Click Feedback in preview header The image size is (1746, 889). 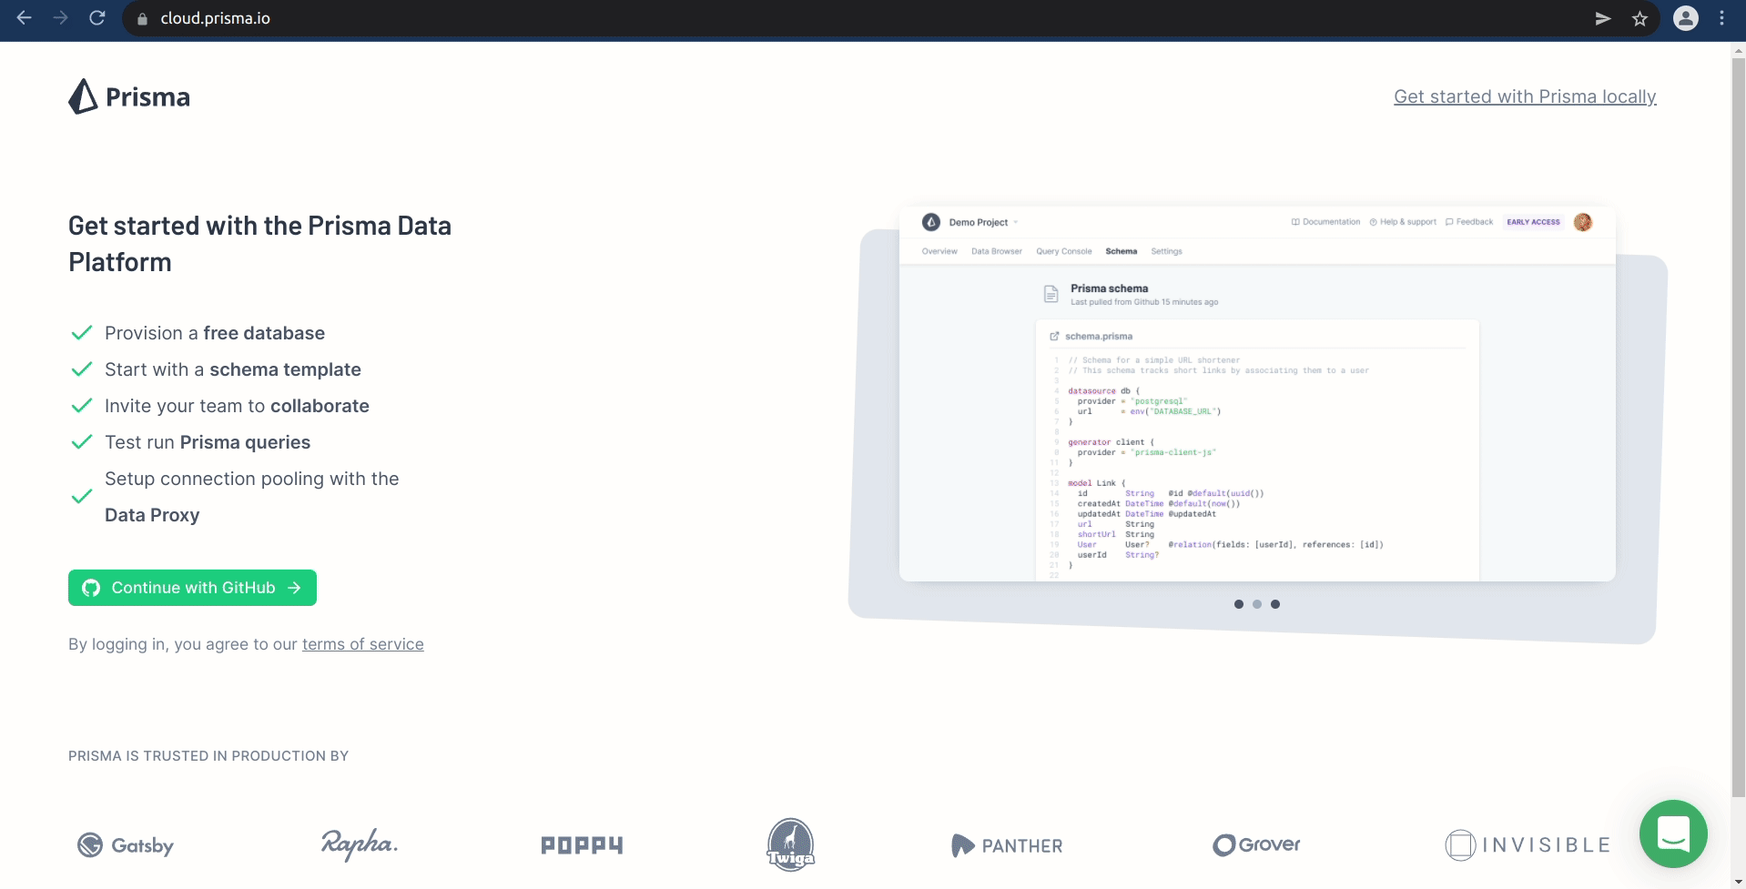pyautogui.click(x=1469, y=222)
